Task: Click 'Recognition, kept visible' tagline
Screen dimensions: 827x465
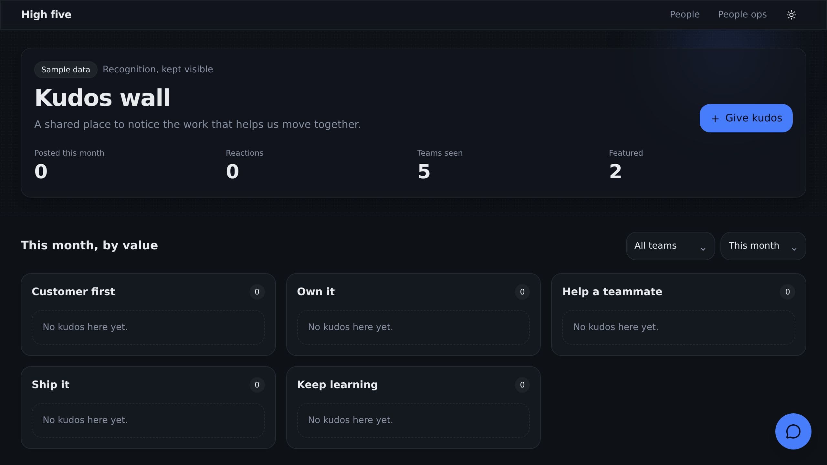Action: coord(158,69)
